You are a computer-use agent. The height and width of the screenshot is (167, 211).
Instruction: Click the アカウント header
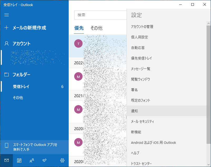click(21, 43)
